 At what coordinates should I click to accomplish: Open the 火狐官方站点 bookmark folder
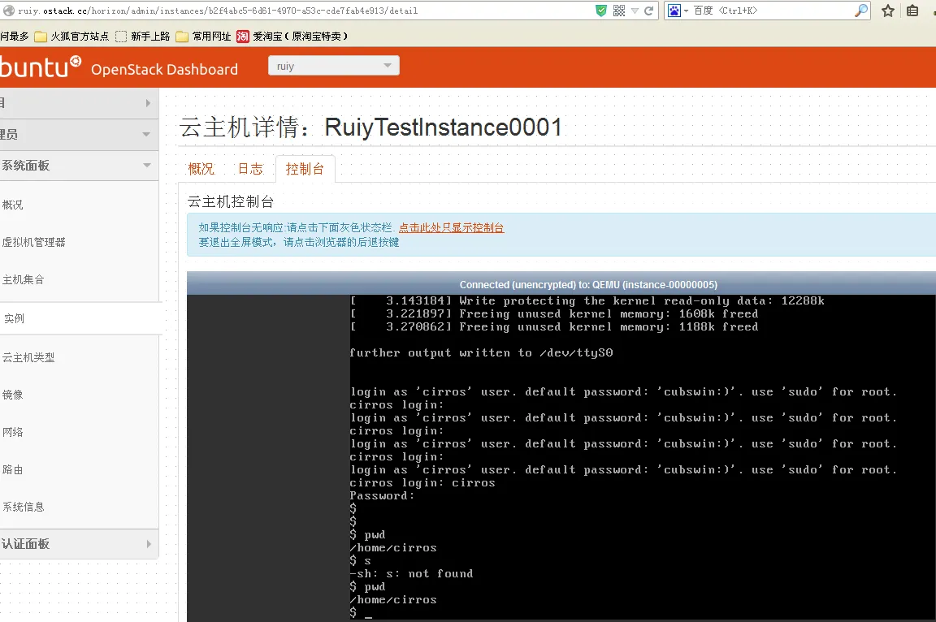pyautogui.click(x=71, y=37)
